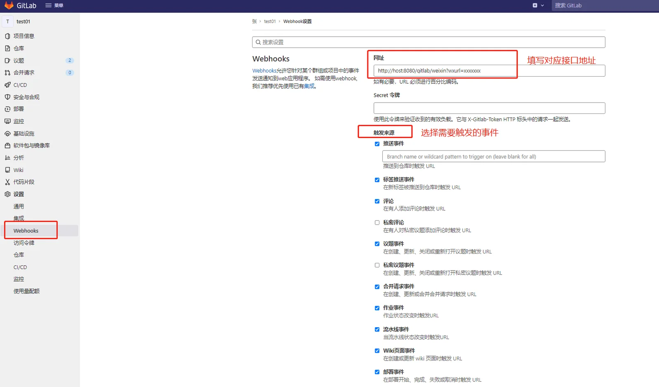Enable the 私密议题事件 checkbox
This screenshot has height=387, width=659.
[x=377, y=265]
